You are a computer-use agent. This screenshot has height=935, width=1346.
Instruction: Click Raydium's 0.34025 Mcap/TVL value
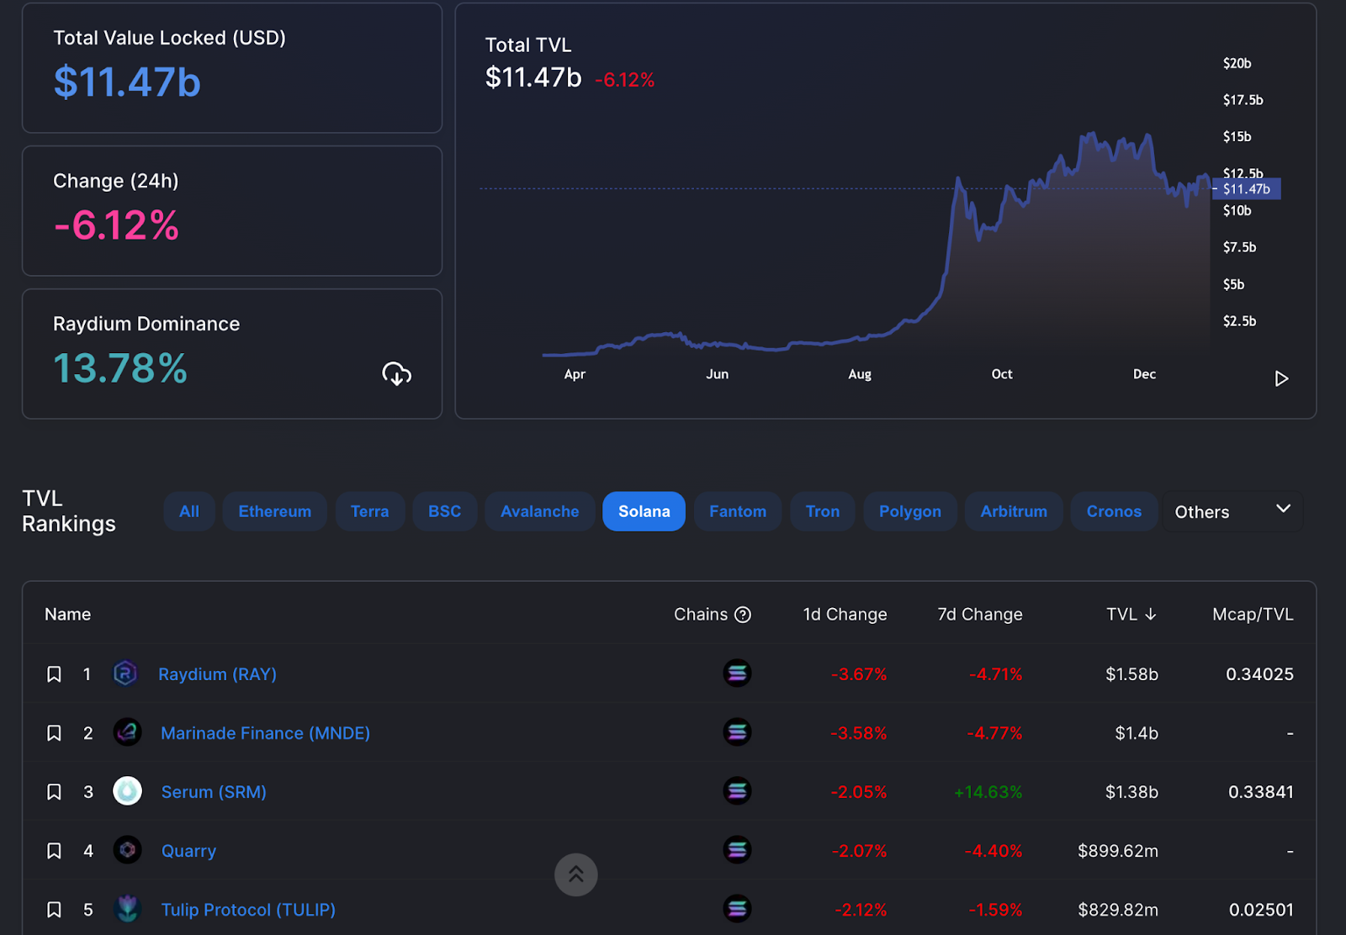(1259, 674)
